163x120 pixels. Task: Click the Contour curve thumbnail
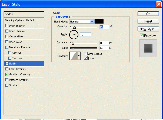point(73,56)
